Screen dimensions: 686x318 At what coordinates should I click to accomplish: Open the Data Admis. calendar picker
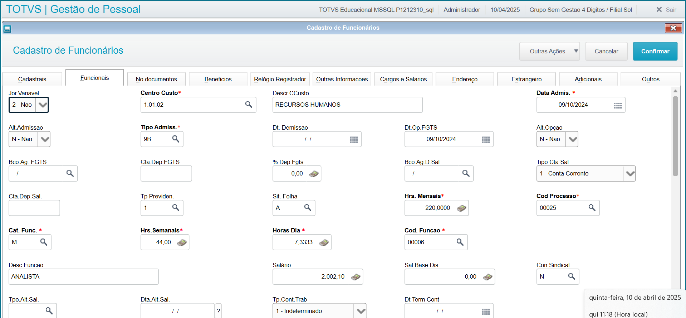618,105
